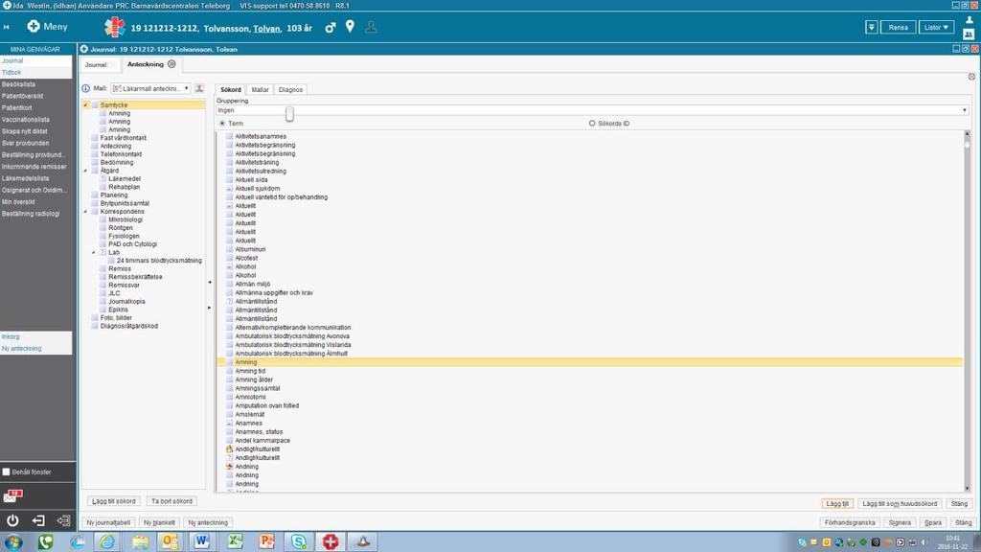Click the two users group icon
Viewport: 981px width, 552px height.
tap(970, 34)
